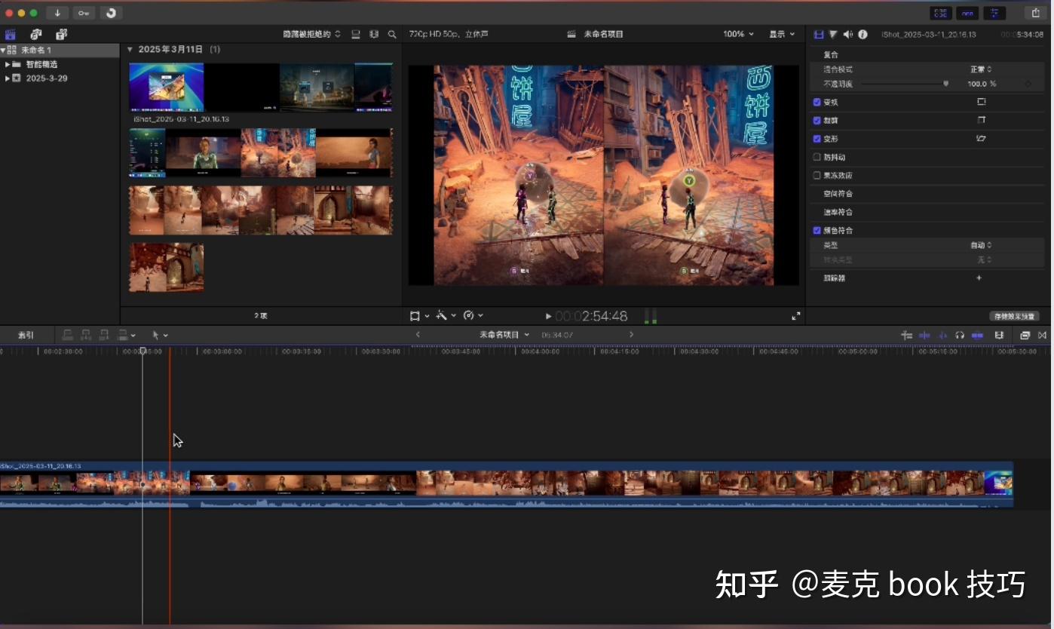Uncheck the 变换 (Transform) checkbox
This screenshot has height=629, width=1054.
pyautogui.click(x=817, y=102)
